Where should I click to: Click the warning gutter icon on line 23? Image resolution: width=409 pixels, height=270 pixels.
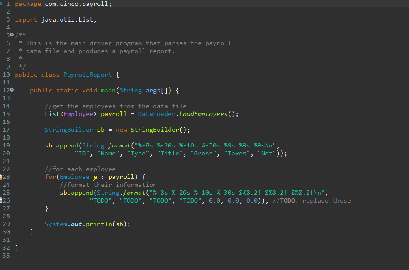point(1,176)
